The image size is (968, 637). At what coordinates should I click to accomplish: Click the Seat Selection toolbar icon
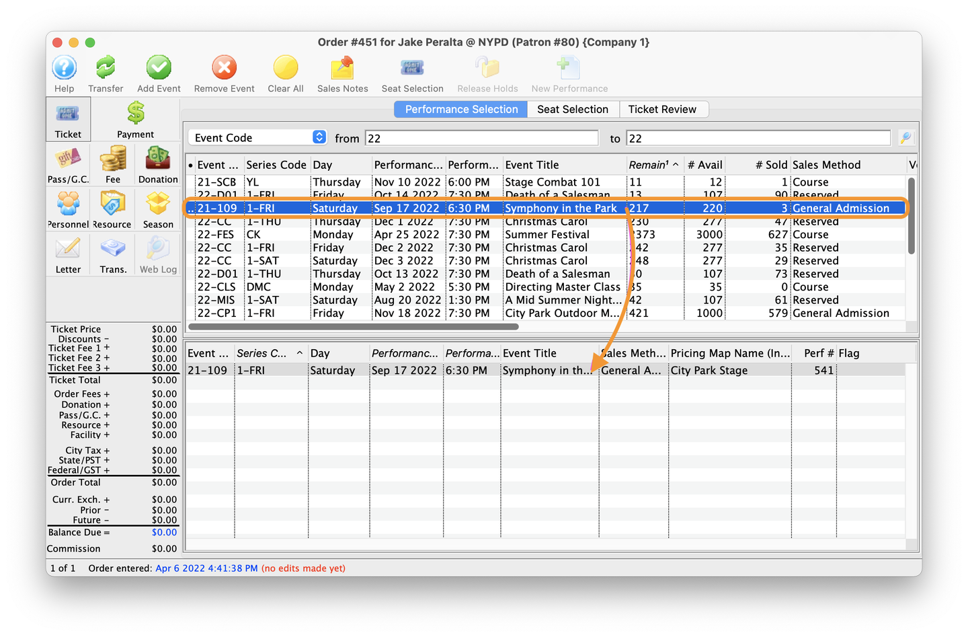tap(412, 68)
